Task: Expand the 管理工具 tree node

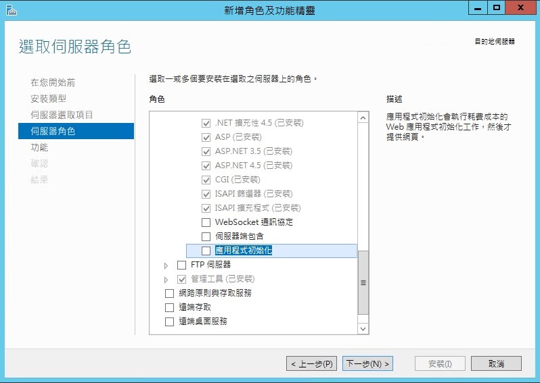Action: point(166,280)
